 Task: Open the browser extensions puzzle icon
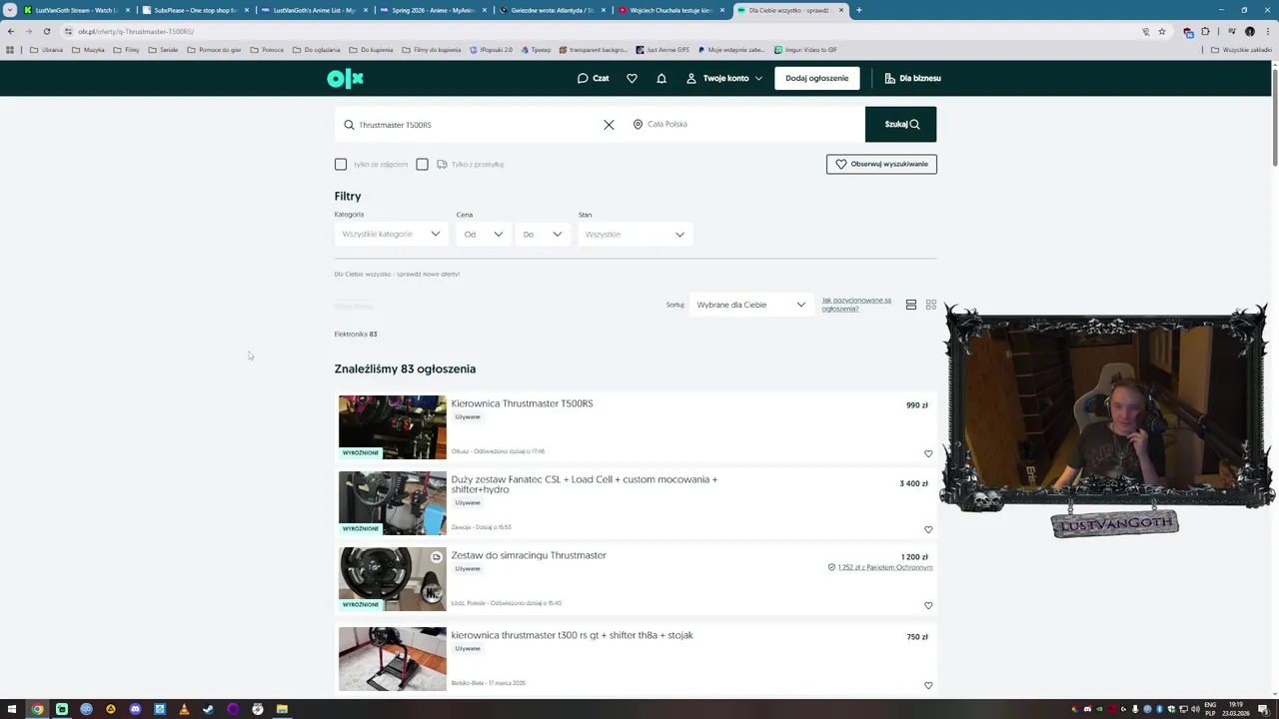[x=1205, y=31]
